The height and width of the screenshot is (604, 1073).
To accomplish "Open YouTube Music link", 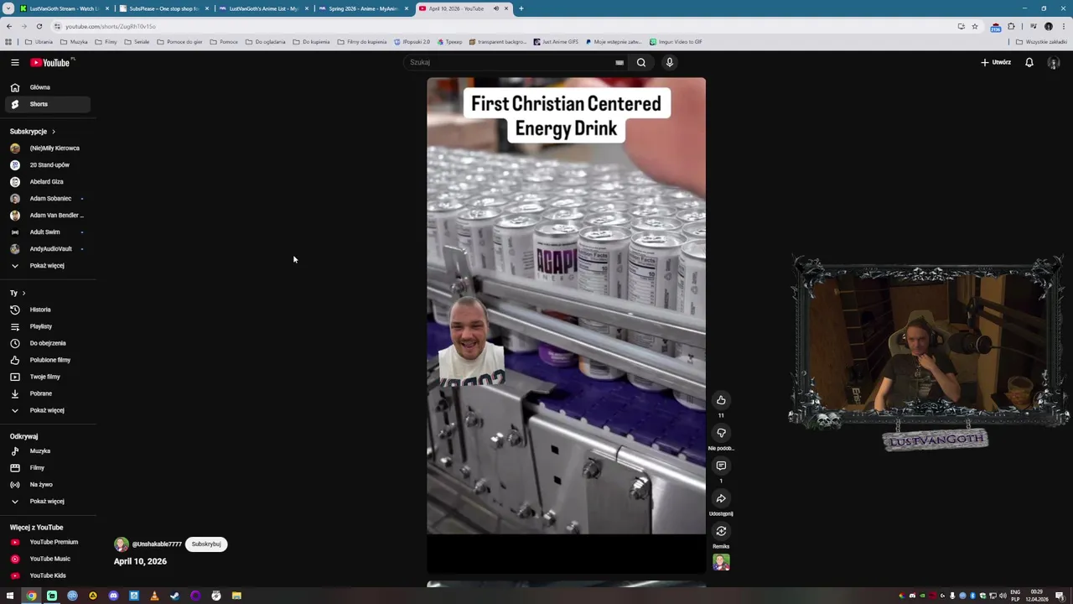I will tap(46, 559).
